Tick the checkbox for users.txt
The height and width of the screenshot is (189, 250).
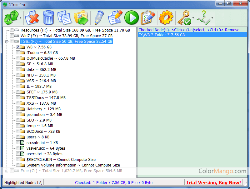(x=18, y=154)
